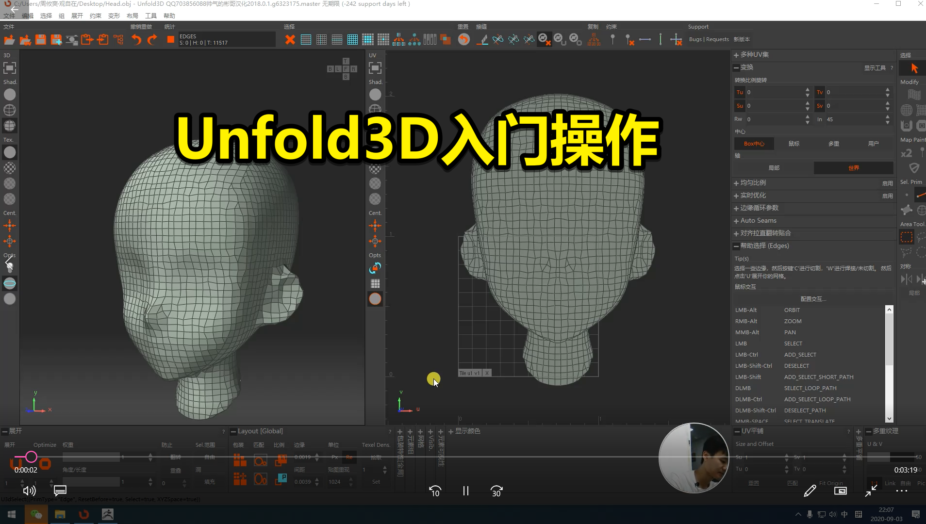Expand the 显示颜色 panel
The height and width of the screenshot is (524, 926).
451,431
